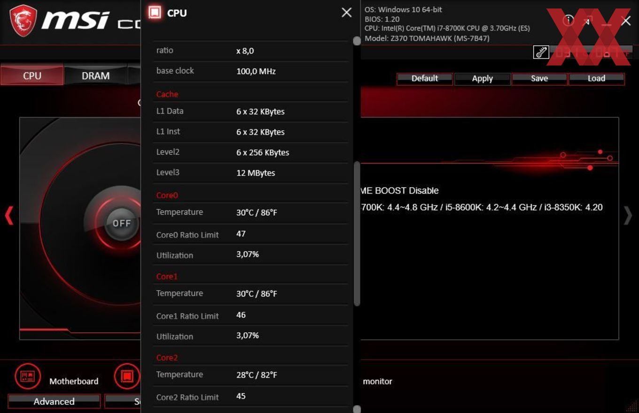Click the Core0 section heading
Viewport: 639px width, 413px height.
pyautogui.click(x=167, y=195)
